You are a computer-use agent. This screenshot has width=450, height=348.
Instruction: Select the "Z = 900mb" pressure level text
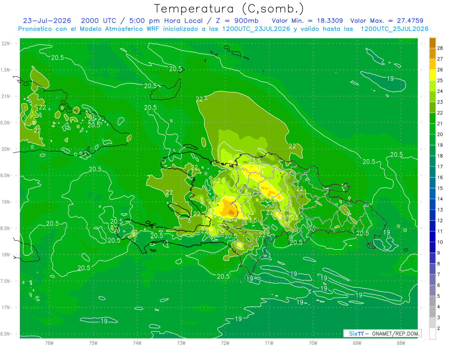(237, 21)
